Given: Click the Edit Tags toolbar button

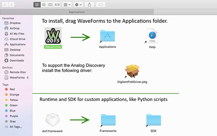Looking at the screenshot, I should coord(101,5).
